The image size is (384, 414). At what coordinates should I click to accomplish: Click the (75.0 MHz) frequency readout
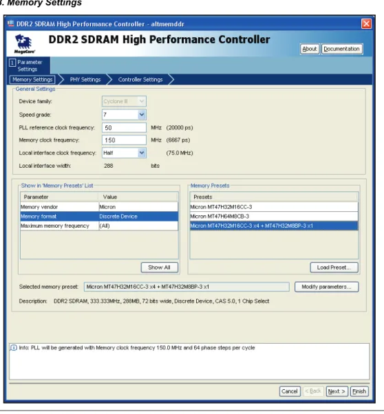click(180, 153)
